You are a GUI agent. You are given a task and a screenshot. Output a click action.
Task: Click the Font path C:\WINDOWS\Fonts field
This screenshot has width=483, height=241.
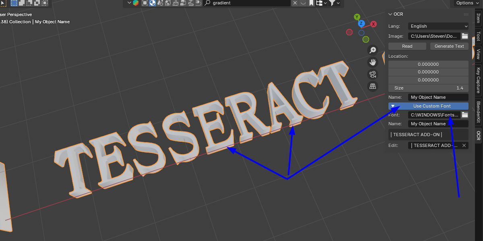434,115
